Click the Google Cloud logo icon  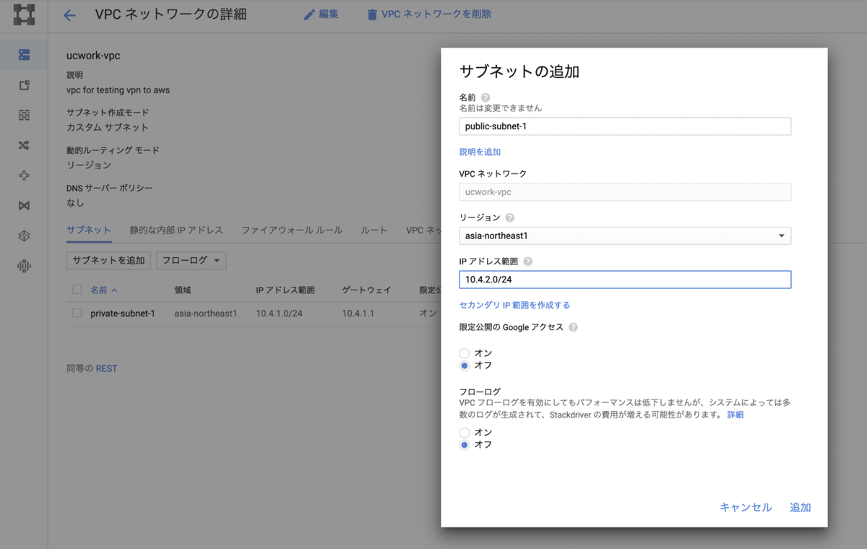tap(24, 14)
